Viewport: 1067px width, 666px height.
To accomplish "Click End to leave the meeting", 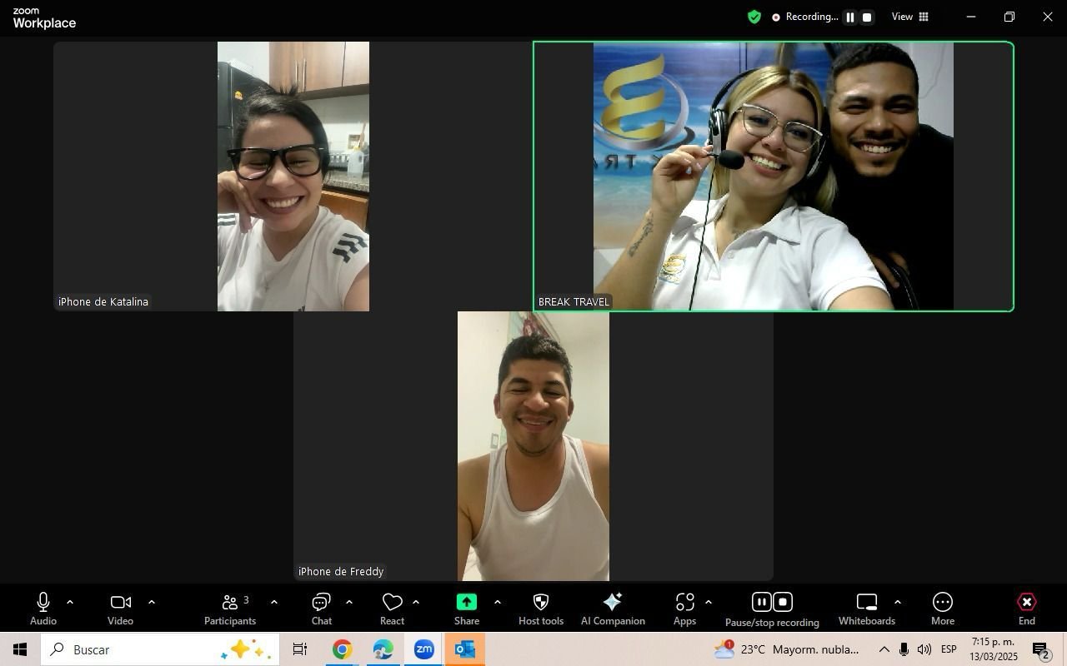I will [1026, 609].
